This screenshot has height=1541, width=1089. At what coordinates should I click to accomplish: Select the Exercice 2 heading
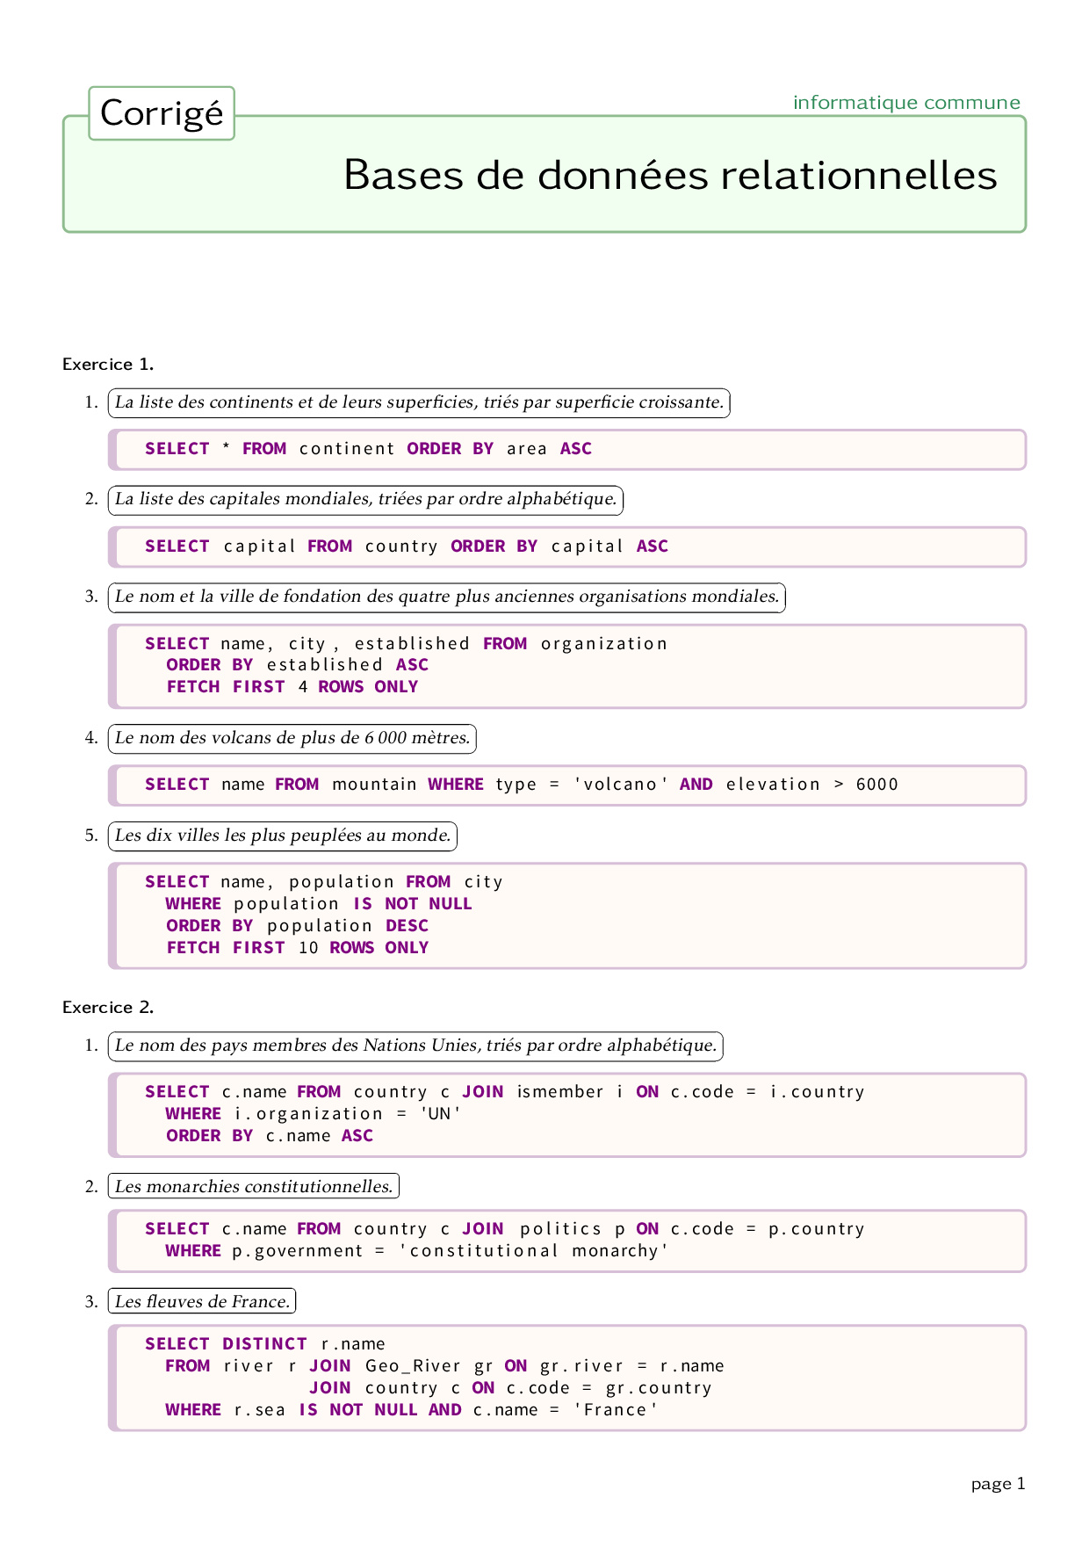tap(108, 1007)
